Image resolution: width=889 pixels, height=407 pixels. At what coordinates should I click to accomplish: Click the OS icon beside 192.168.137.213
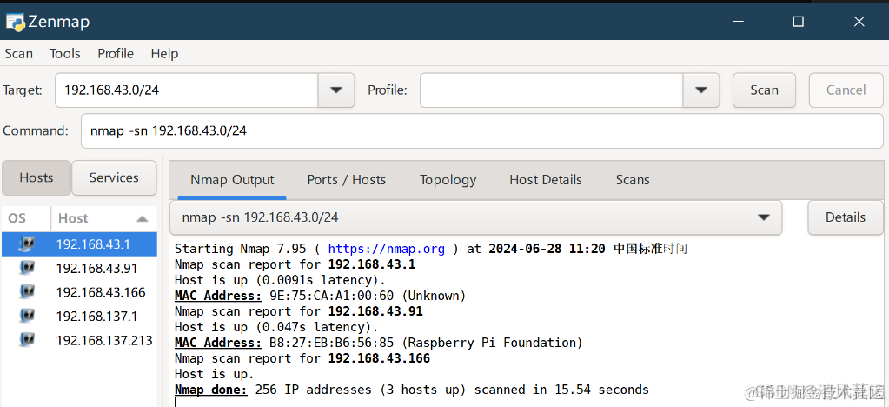27,339
